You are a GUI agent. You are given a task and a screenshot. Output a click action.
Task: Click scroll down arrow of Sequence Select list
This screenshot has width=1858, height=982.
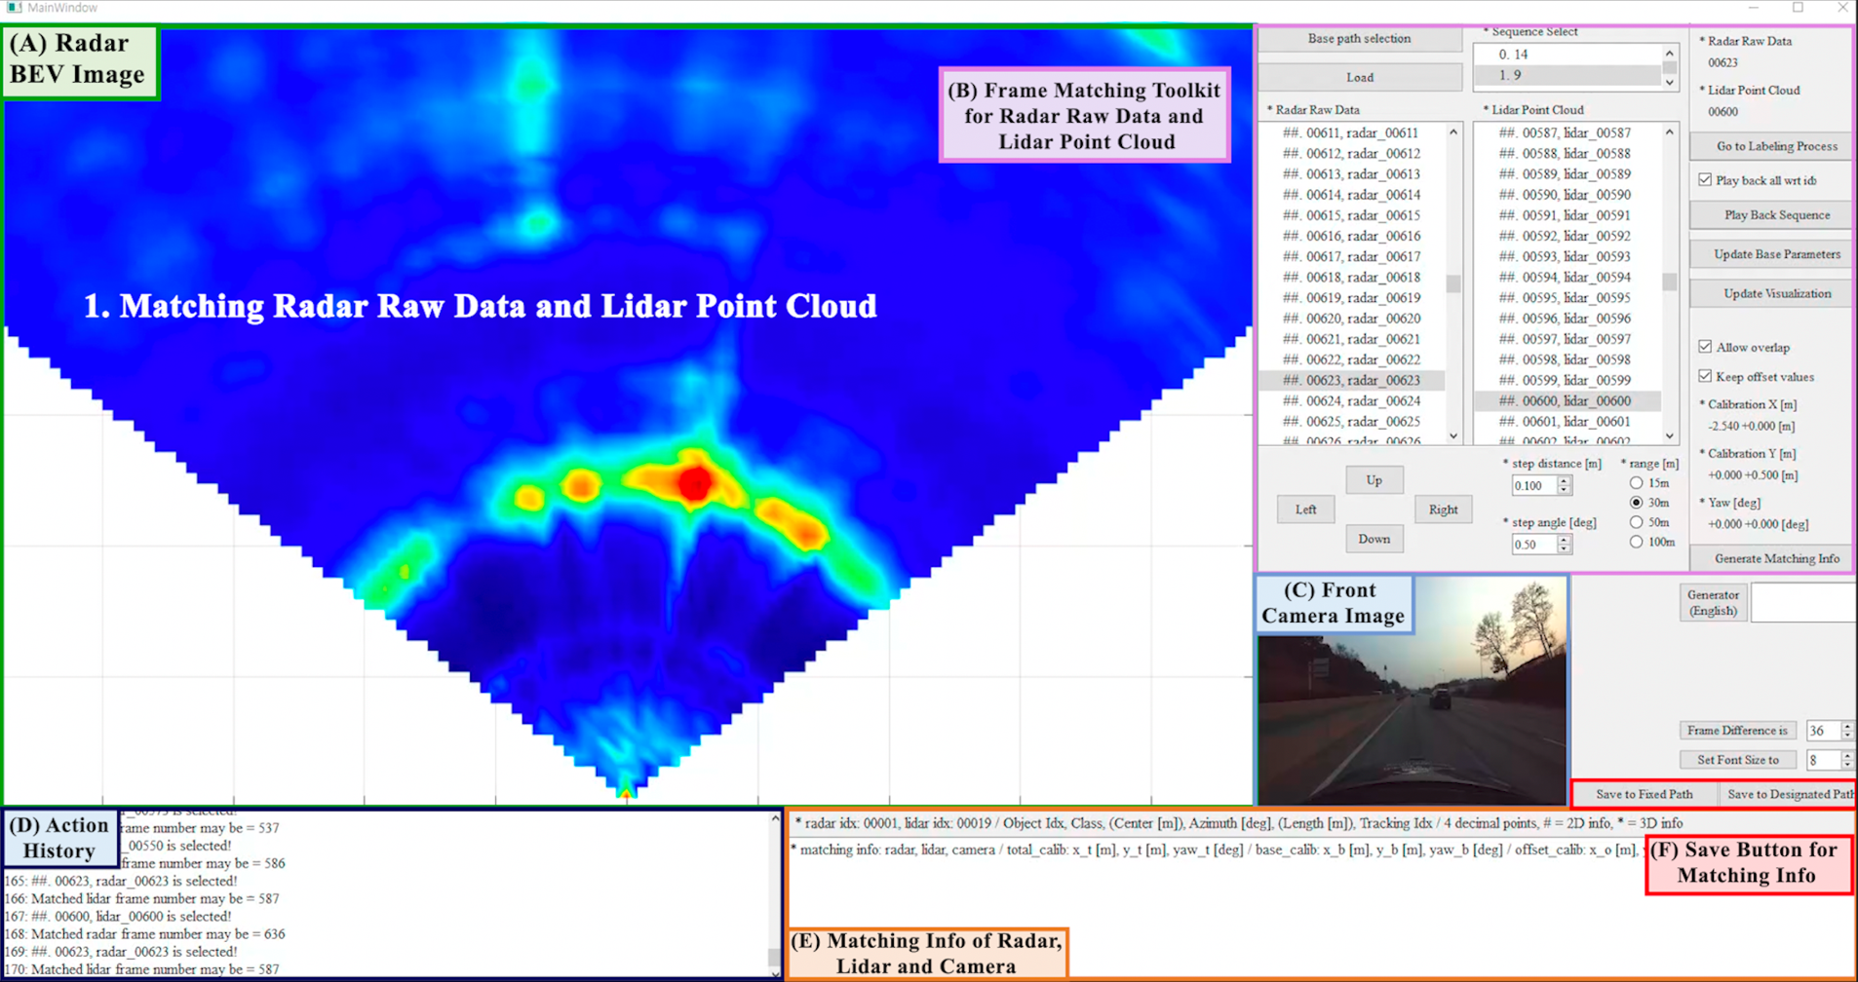coord(1669,83)
